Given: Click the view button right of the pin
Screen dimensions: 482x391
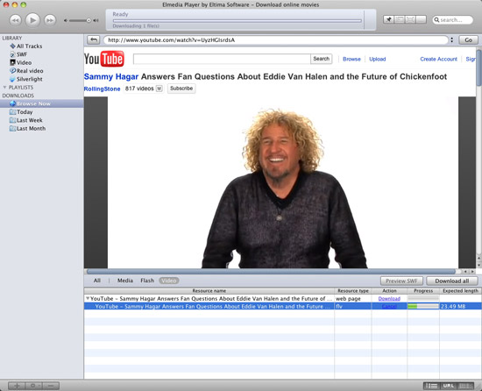Looking at the screenshot, I should tap(400, 19).
